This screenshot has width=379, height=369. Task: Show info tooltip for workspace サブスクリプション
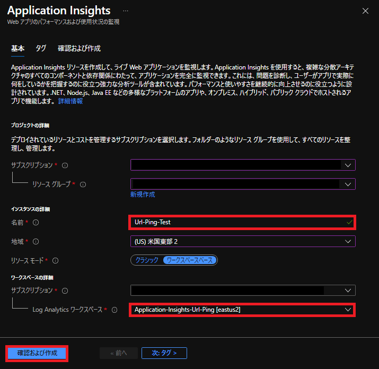(65, 291)
